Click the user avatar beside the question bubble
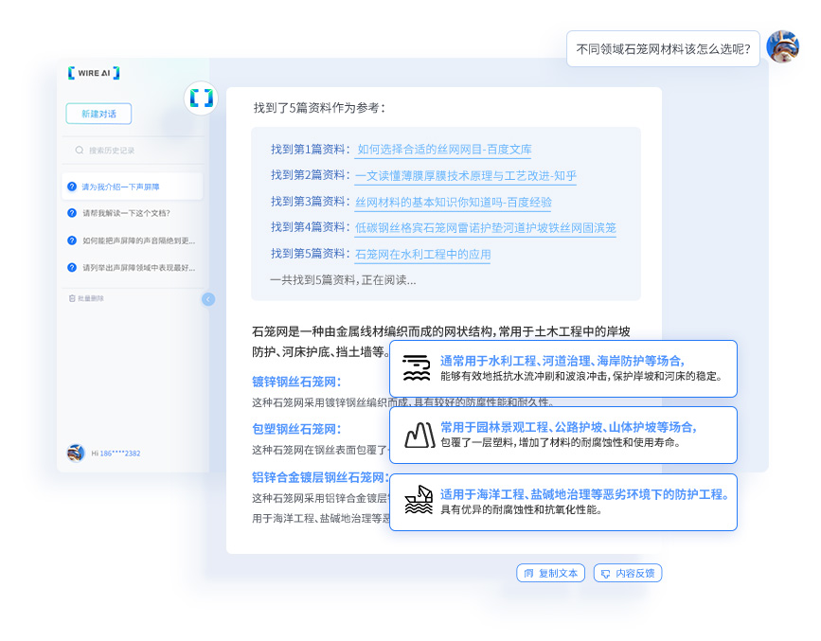This screenshot has width=821, height=641. coord(782,46)
